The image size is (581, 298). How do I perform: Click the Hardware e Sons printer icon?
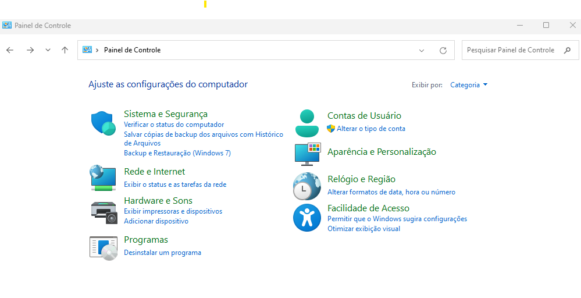pos(104,212)
